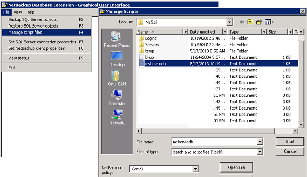This screenshot has height=177, width=307.
Task: Open the Recent Places shortcut
Action: pyautogui.click(x=117, y=39)
